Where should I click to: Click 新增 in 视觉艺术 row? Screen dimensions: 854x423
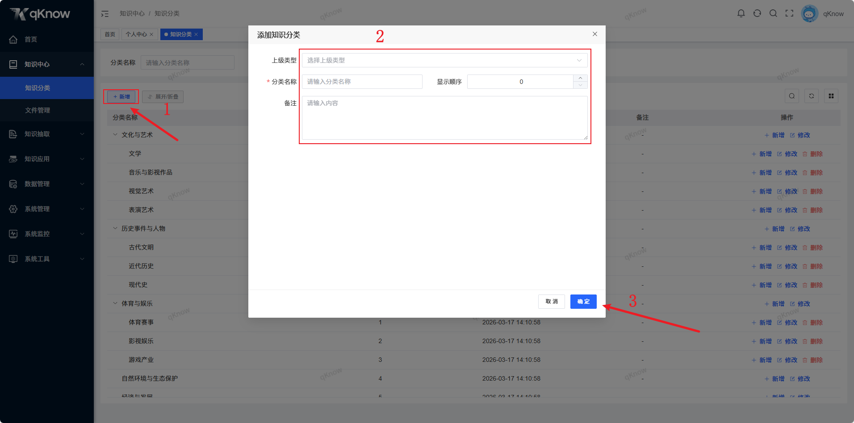pos(762,191)
